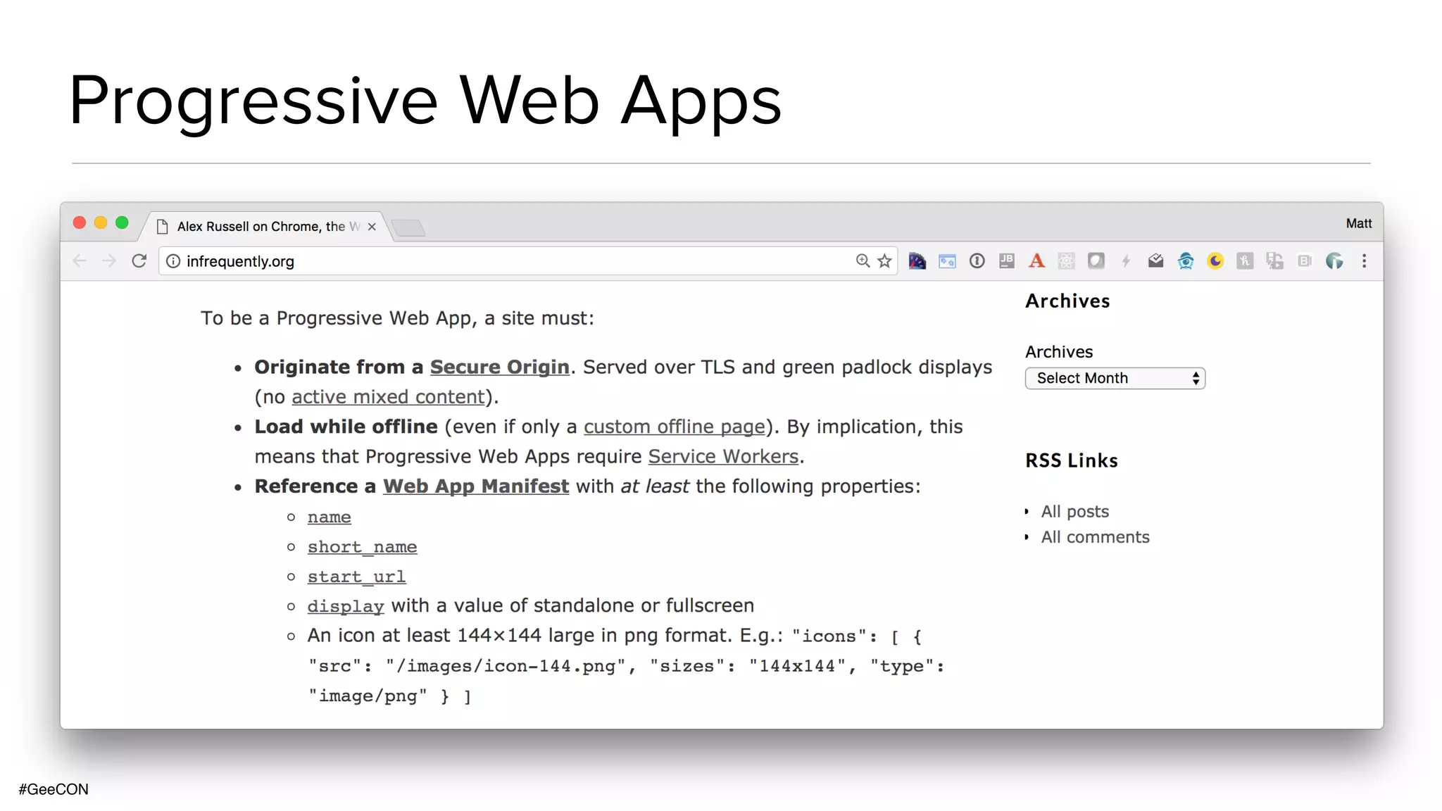The image size is (1442, 811).
Task: Click the infrequently.org address field
Action: coord(493,261)
